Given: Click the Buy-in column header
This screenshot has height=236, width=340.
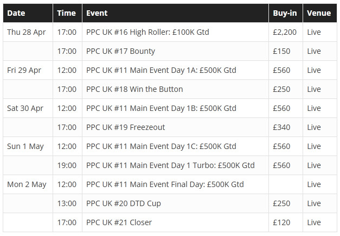Looking at the screenshot, I should pos(286,13).
